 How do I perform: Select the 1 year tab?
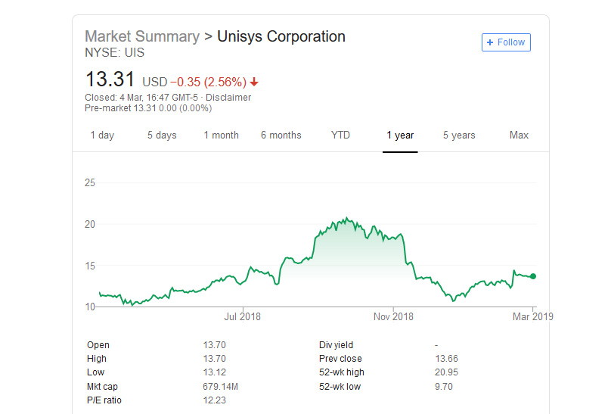[x=400, y=135]
